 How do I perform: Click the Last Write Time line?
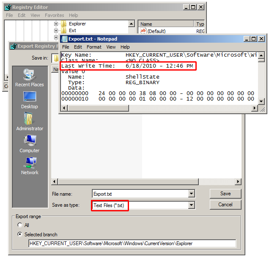pyautogui.click(x=127, y=66)
